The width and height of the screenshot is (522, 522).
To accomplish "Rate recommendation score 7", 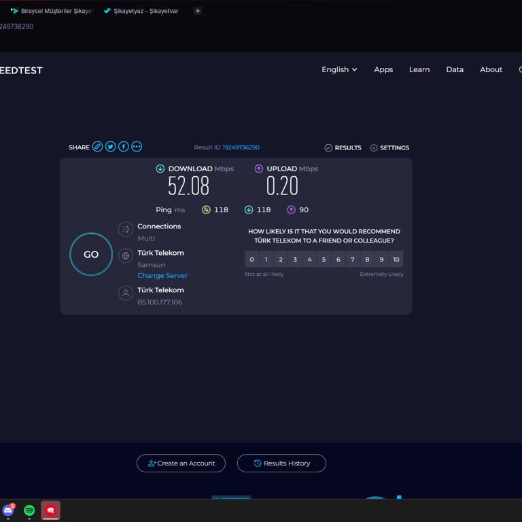I will pyautogui.click(x=353, y=260).
